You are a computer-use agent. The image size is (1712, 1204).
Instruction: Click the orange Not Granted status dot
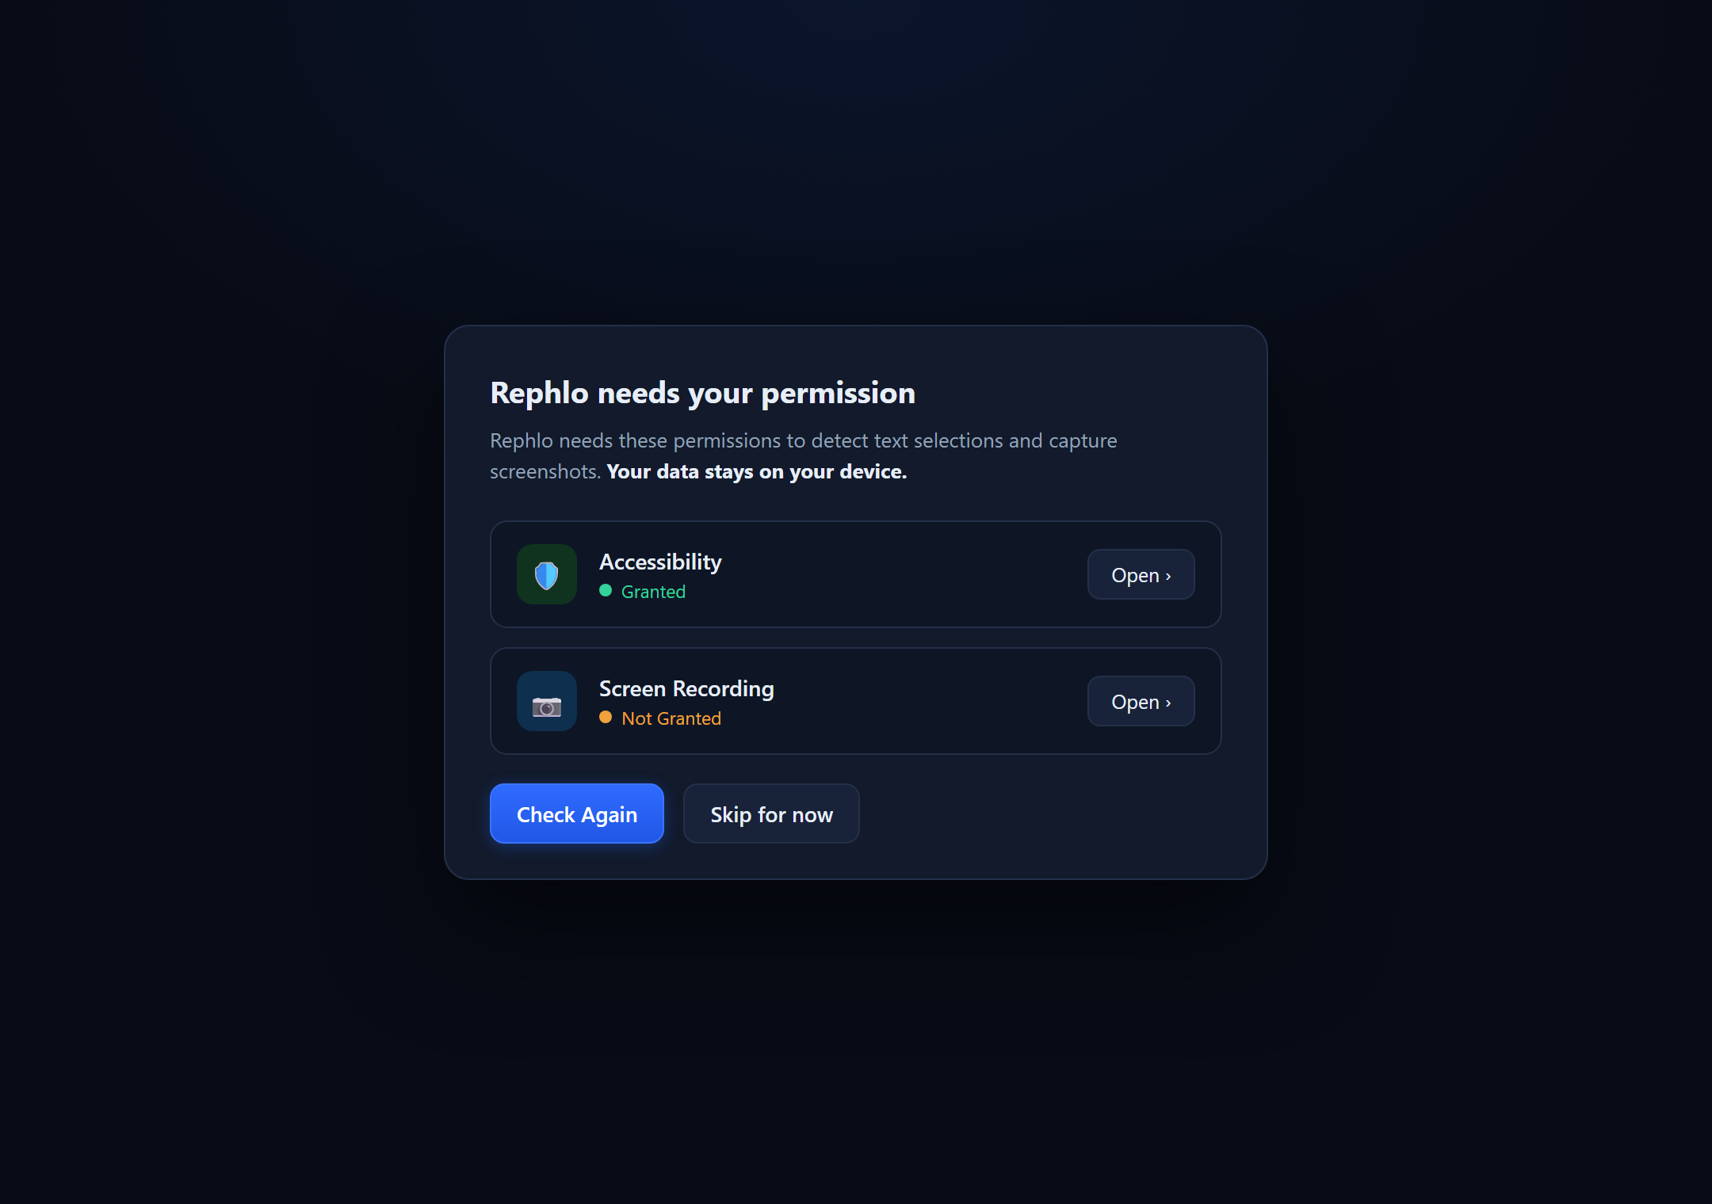[x=606, y=718]
